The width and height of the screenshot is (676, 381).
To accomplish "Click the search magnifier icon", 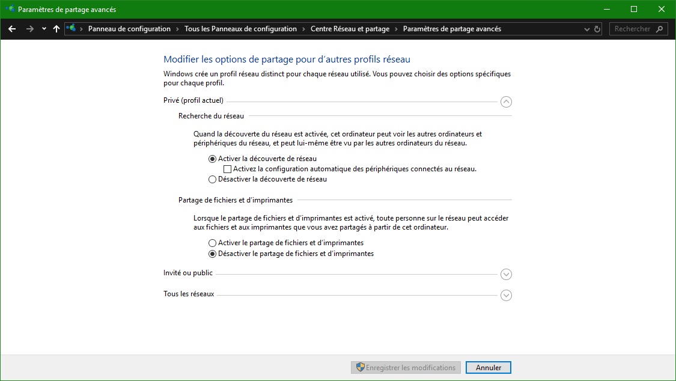I will pos(659,29).
